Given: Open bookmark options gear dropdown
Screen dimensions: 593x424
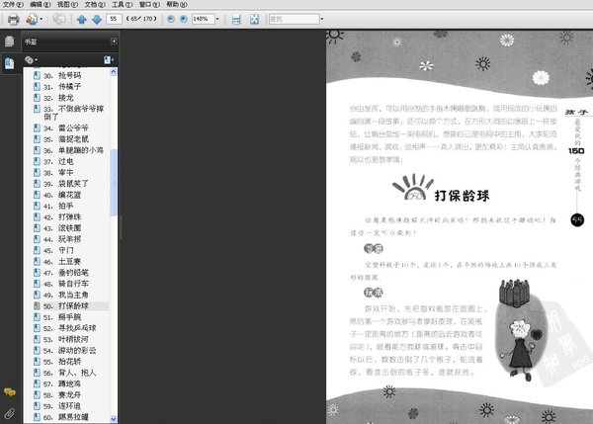Looking at the screenshot, I should click(x=31, y=59).
